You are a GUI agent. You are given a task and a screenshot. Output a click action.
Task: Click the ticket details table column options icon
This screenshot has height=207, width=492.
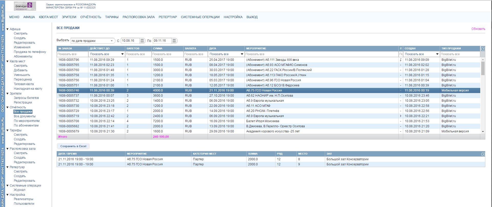(483, 154)
